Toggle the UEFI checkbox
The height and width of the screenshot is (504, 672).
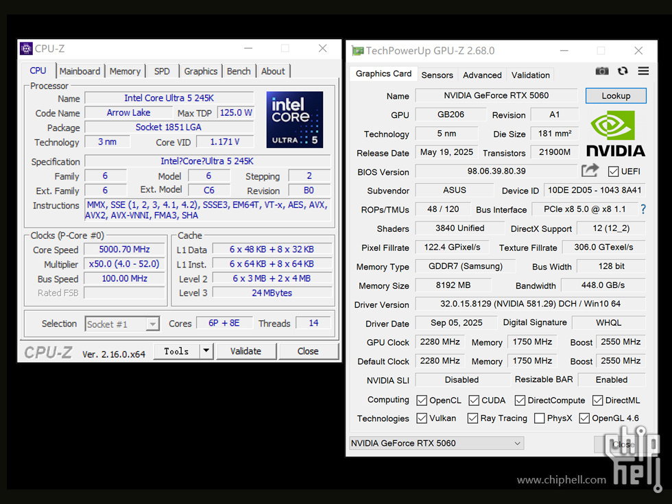point(613,171)
